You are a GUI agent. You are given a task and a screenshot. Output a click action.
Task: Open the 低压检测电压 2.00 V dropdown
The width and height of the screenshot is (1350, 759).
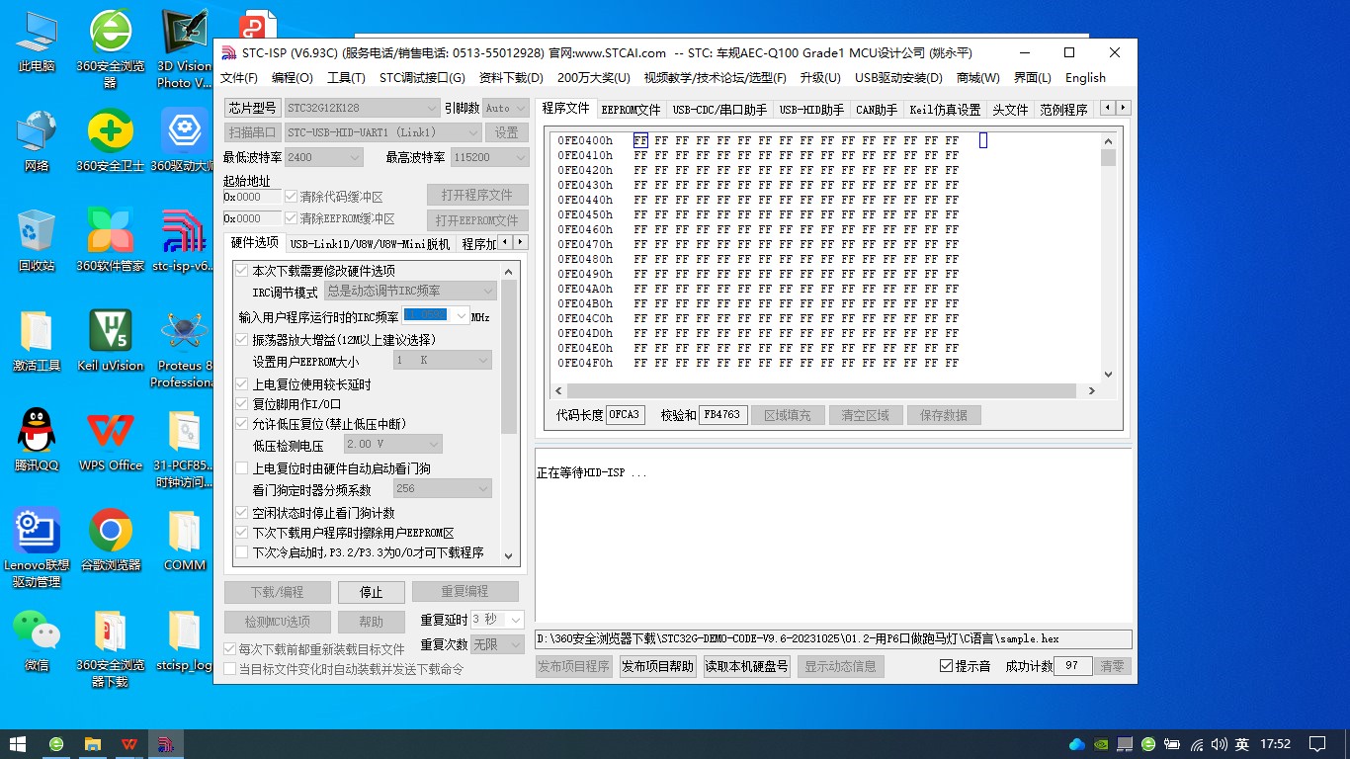(x=392, y=445)
